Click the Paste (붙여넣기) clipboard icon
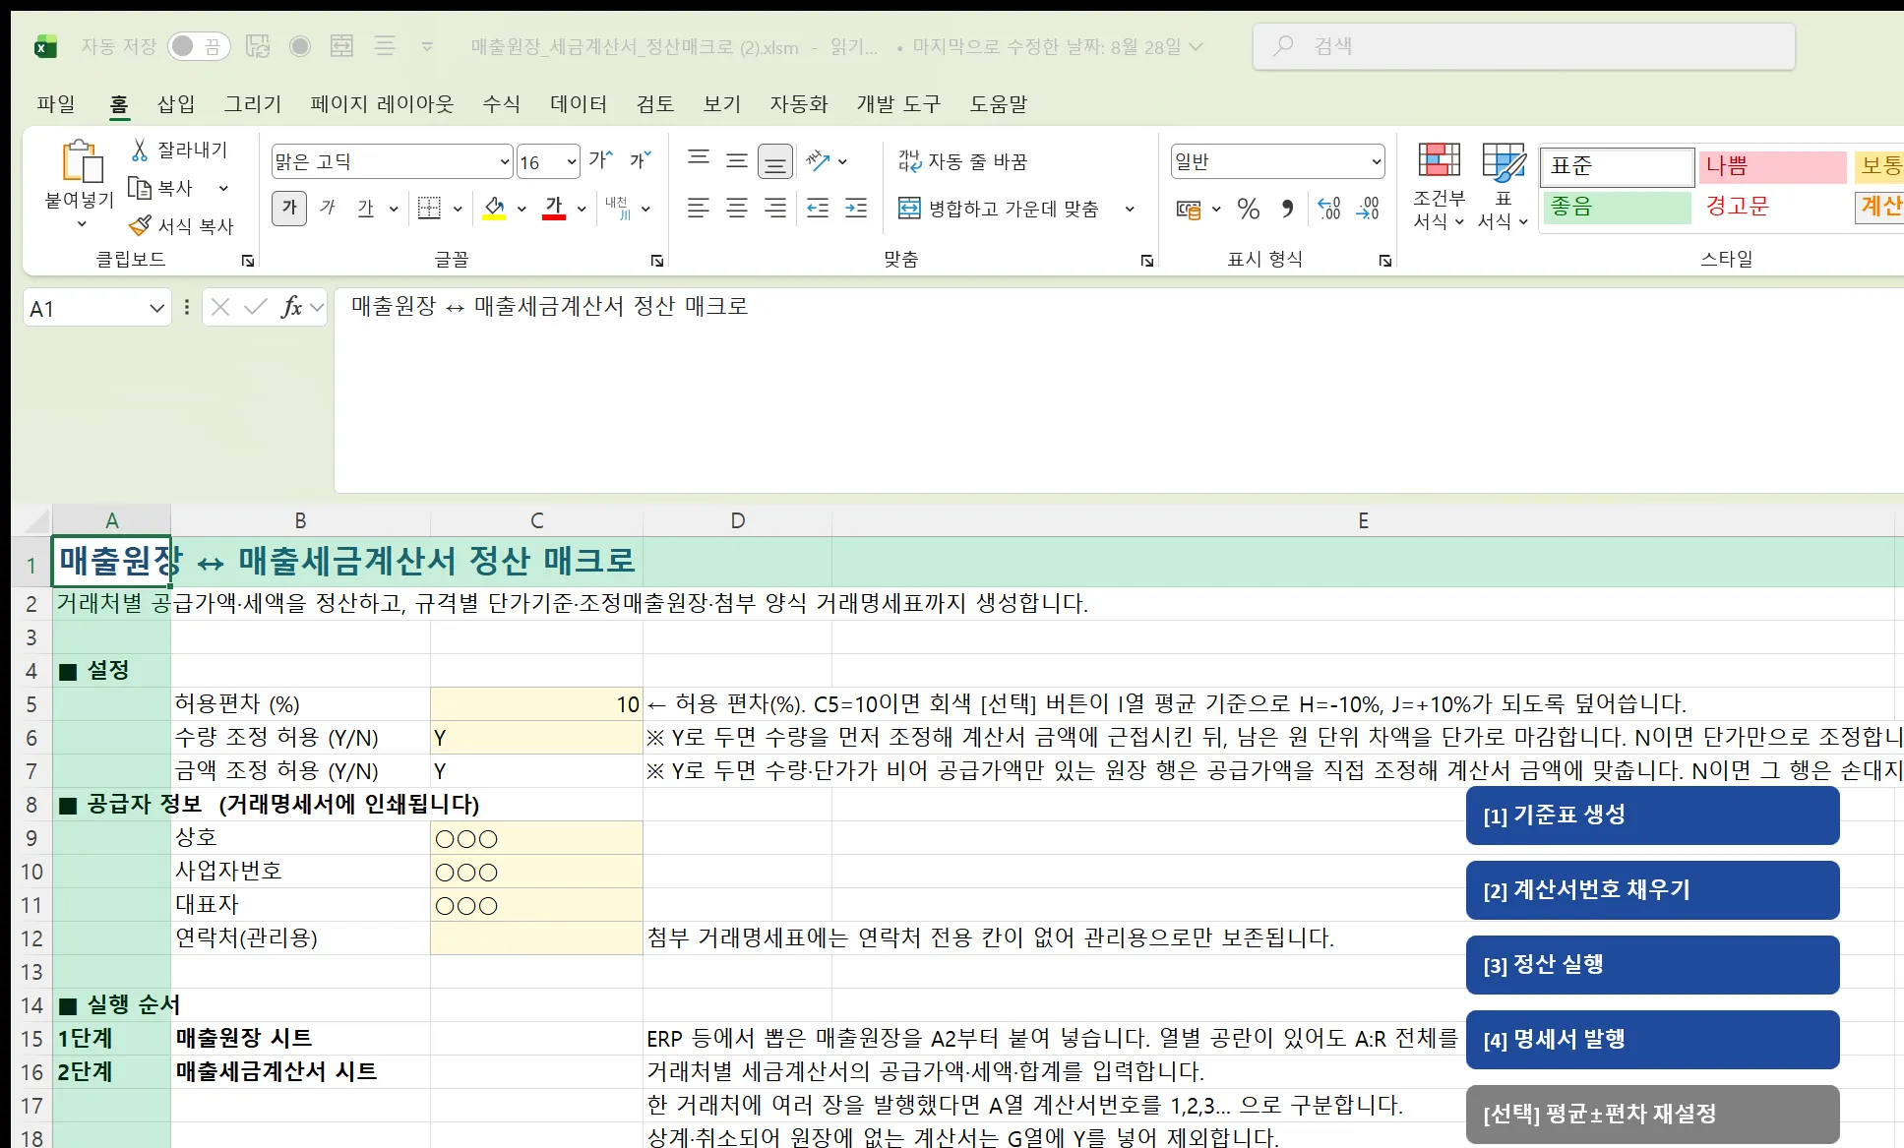1904x1148 pixels. (82, 162)
